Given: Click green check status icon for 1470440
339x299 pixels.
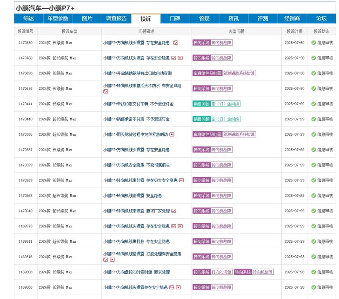Looking at the screenshot, I should (313, 119).
